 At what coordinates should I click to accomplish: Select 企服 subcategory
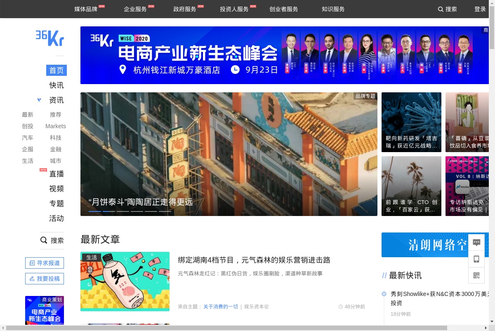coord(28,149)
